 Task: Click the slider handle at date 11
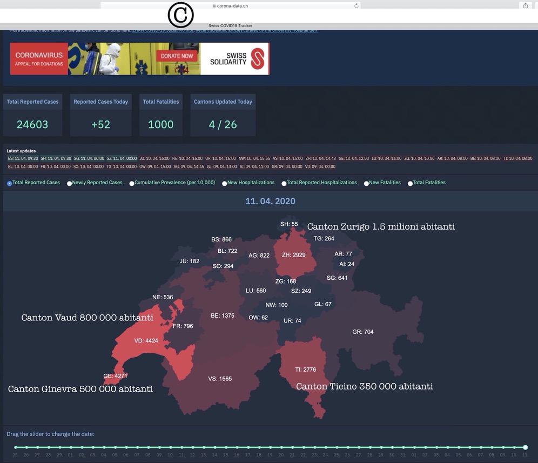coord(525,447)
